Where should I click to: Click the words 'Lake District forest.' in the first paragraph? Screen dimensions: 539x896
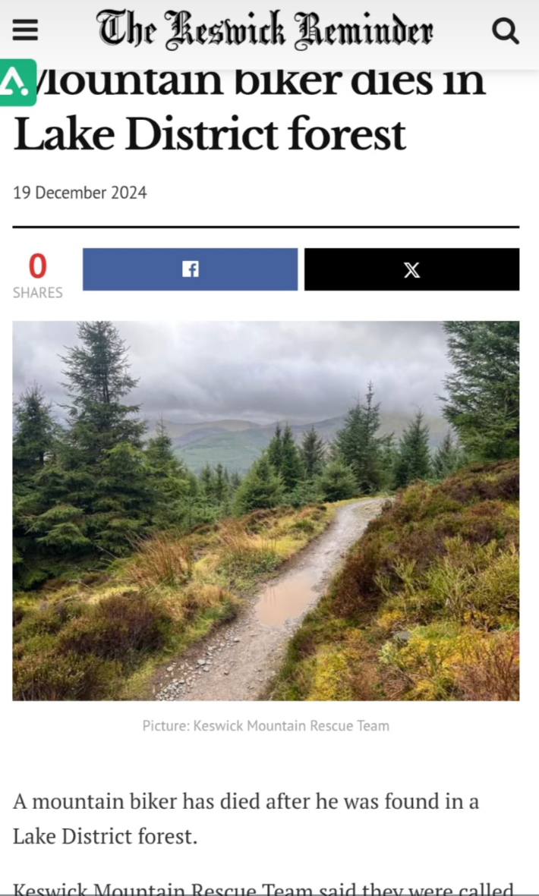[106, 836]
